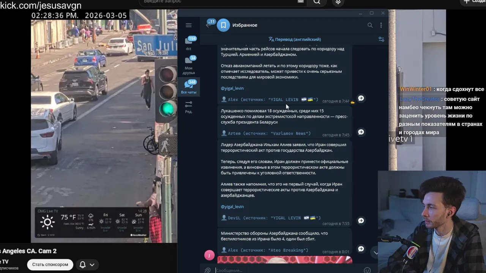Click WinWinter01 username in stream chat
Viewport: 486px width, 273px height.
pyautogui.click(x=416, y=89)
